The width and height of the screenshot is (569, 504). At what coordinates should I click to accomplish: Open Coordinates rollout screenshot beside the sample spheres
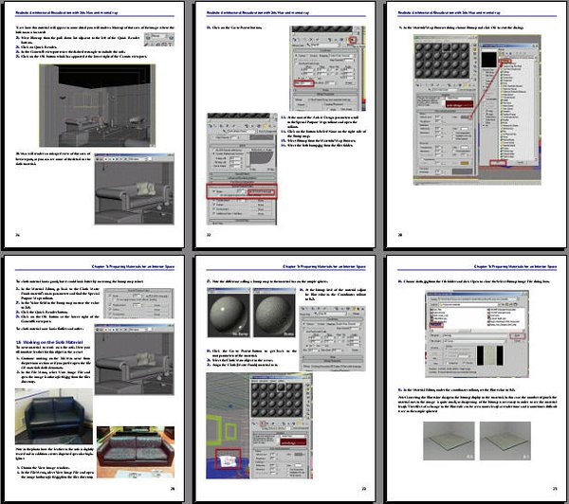(333, 338)
